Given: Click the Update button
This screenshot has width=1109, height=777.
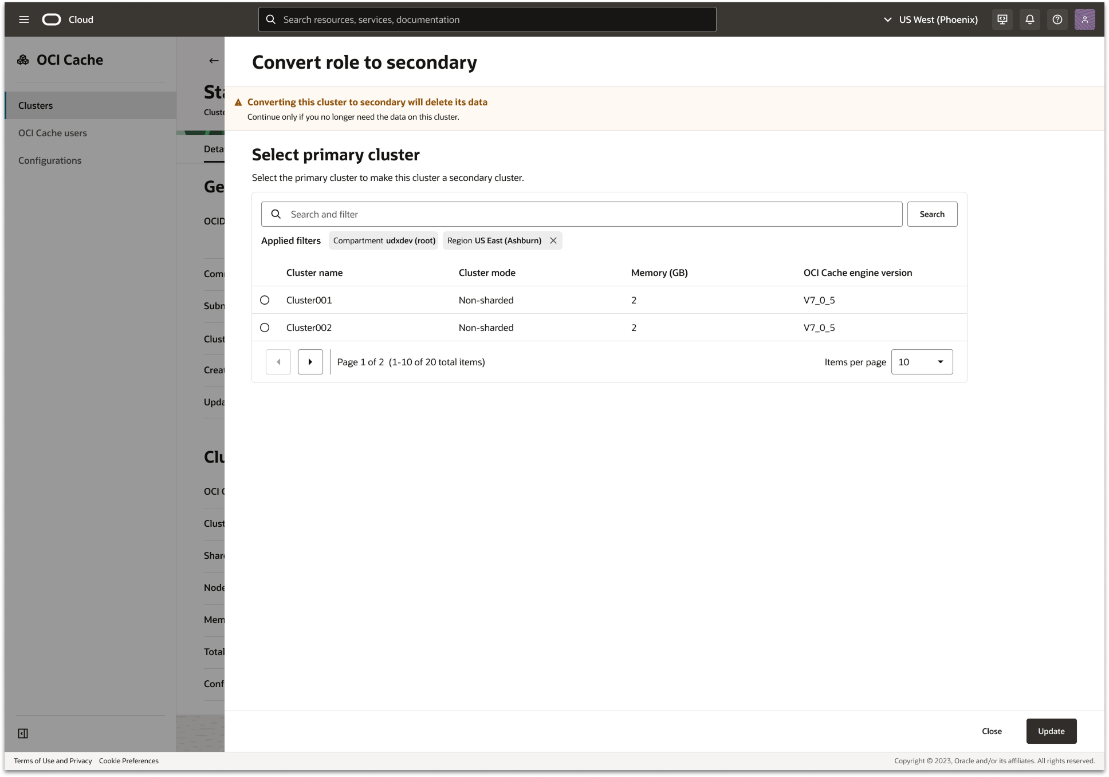Looking at the screenshot, I should [1051, 731].
